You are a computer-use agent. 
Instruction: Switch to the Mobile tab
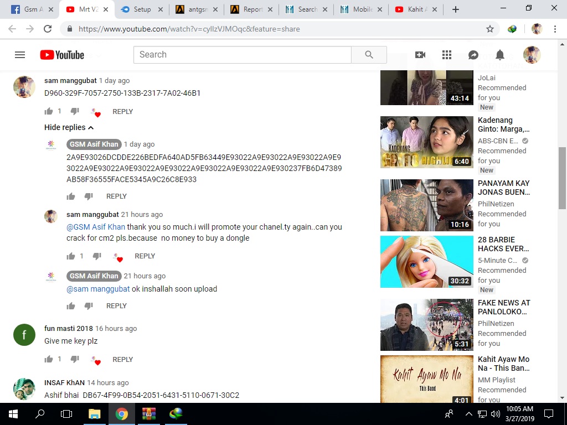click(x=362, y=9)
